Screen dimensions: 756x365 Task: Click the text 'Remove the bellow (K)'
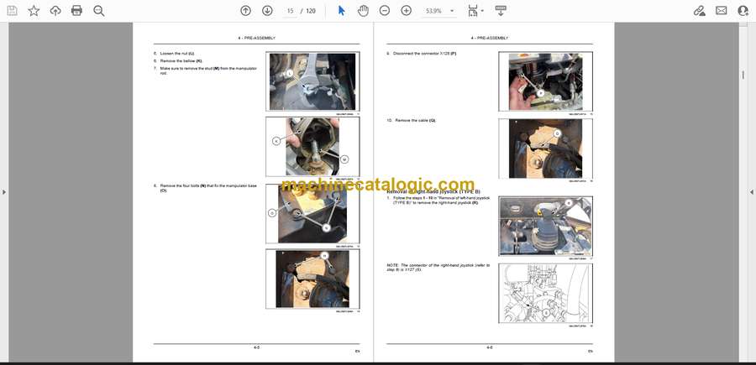(x=181, y=61)
